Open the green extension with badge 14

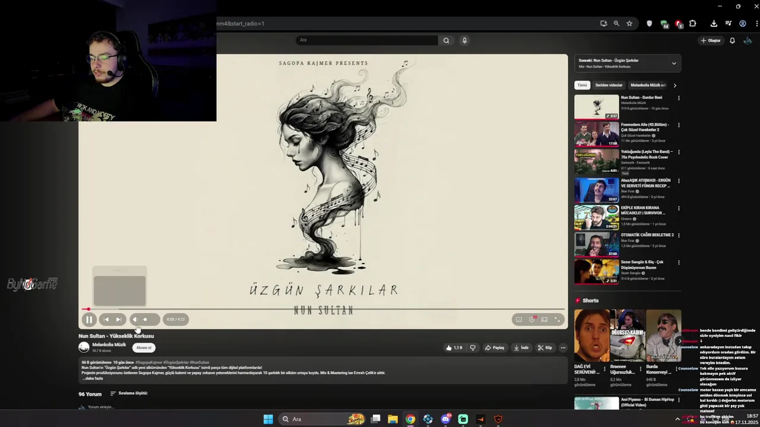click(664, 24)
